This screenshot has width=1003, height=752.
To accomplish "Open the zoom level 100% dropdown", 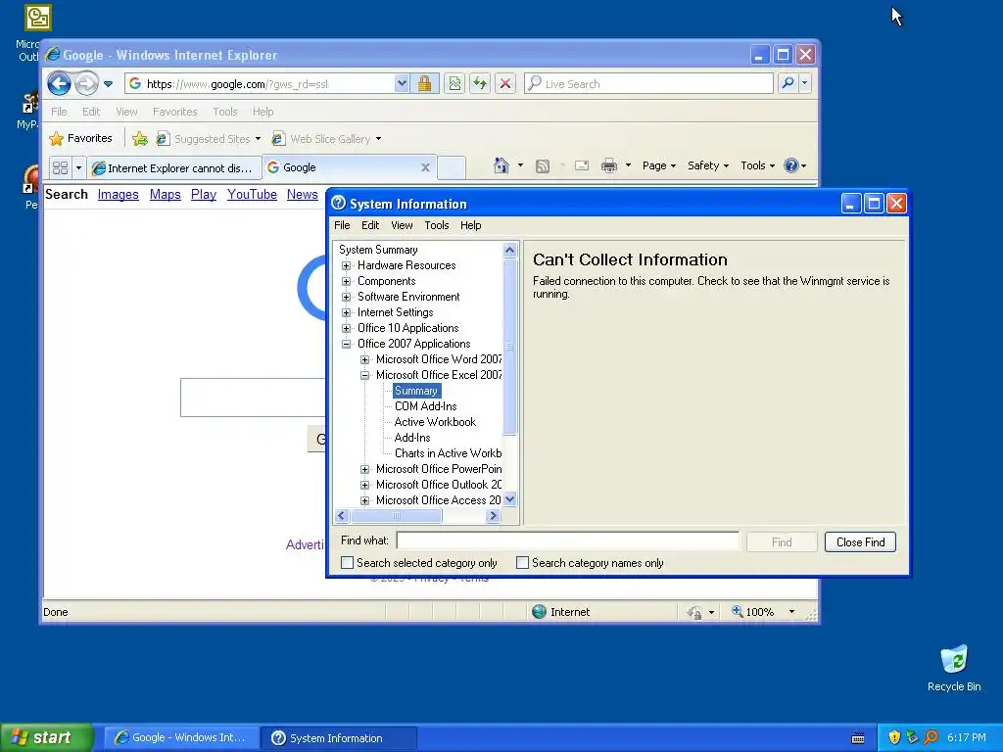I will coord(791,612).
